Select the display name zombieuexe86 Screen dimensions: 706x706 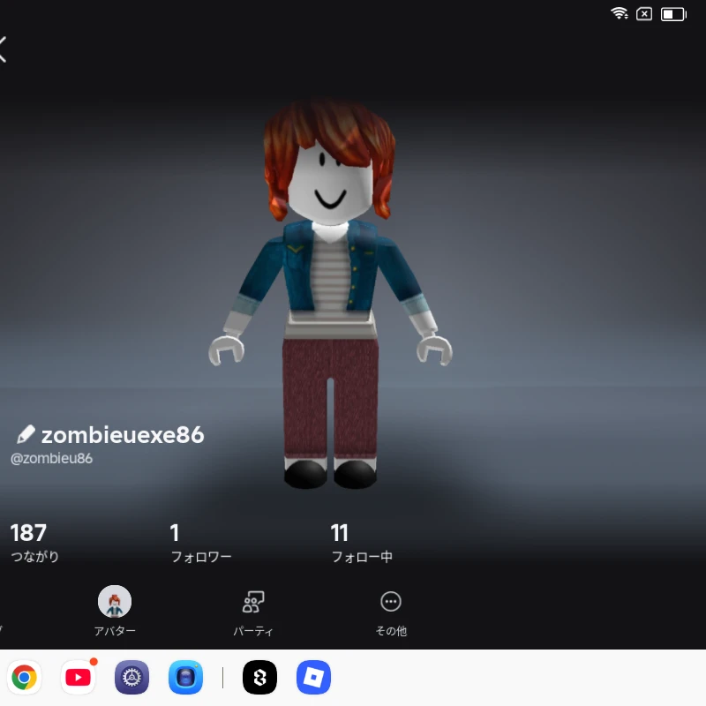tap(123, 435)
